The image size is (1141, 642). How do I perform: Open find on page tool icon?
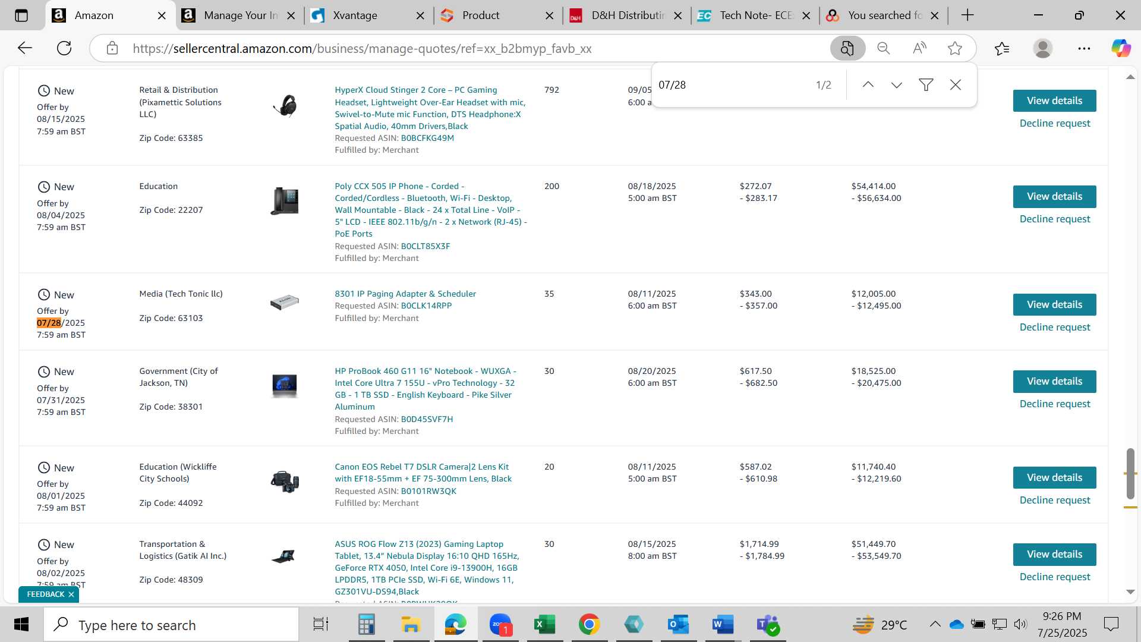847,48
